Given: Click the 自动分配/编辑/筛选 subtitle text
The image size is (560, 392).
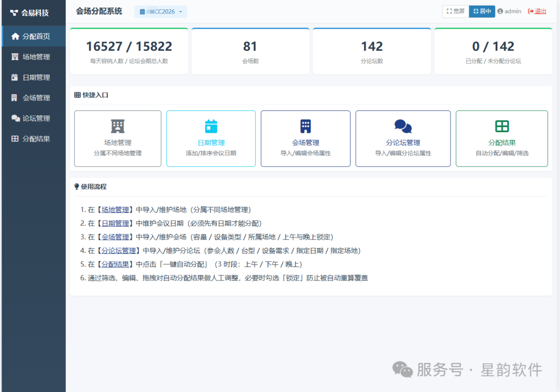Looking at the screenshot, I should (502, 153).
